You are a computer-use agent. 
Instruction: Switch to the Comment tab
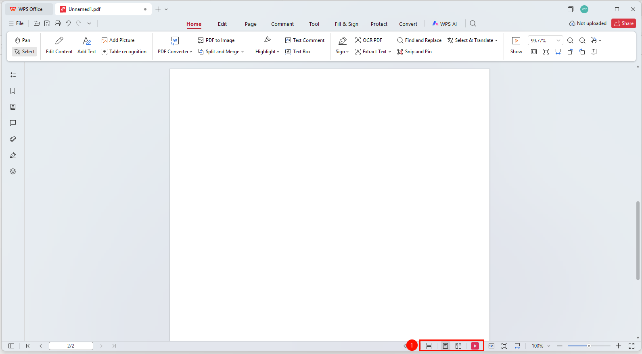point(282,24)
